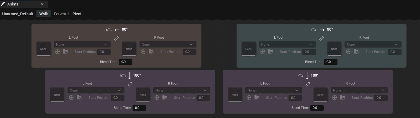This screenshot has width=420, height=118.
Task: Click left 180° R Foot None thumbnail
Action: pyautogui.click(x=143, y=95)
